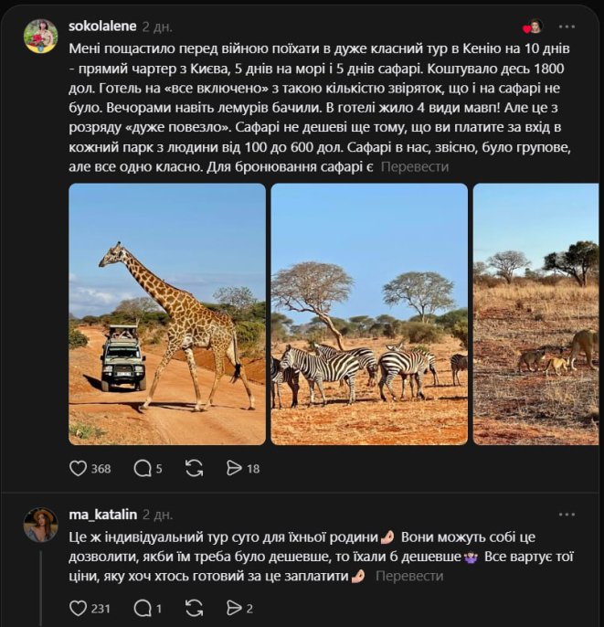Open three-dot menu on ma_katalin's reply
Viewport: 604px width, 627px height.
tap(567, 515)
